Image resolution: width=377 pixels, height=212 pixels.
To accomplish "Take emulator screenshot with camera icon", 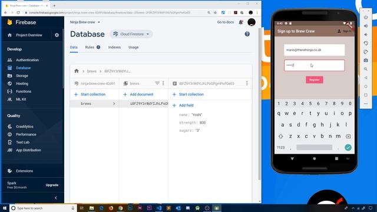I will pos(366,60).
